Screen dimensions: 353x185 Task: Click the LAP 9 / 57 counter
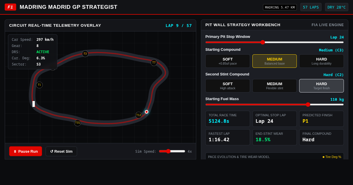click(x=179, y=26)
